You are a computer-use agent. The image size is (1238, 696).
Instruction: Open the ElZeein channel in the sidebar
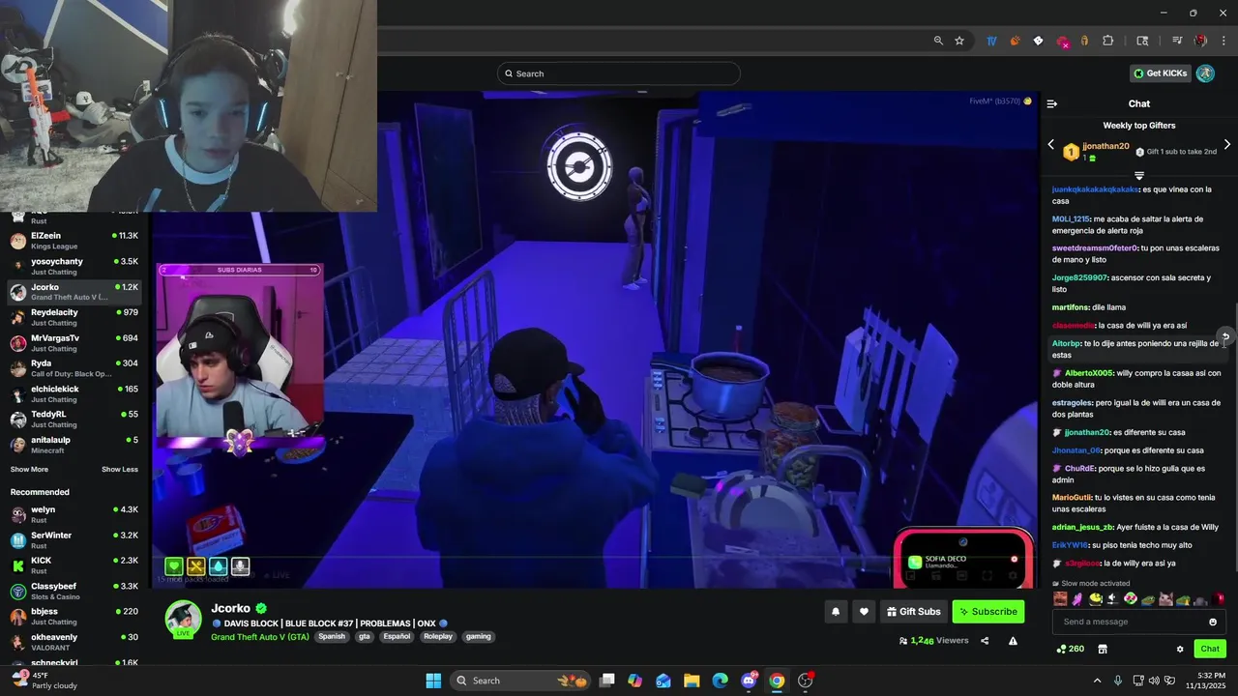click(x=74, y=241)
